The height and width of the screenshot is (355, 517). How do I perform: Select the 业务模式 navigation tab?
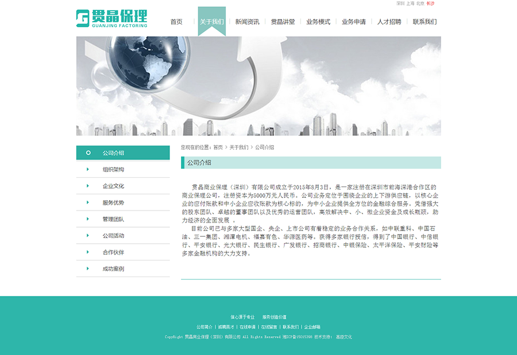click(319, 22)
